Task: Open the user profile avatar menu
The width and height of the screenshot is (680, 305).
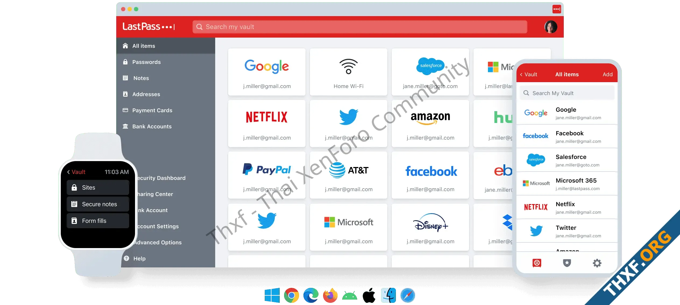Action: tap(551, 27)
